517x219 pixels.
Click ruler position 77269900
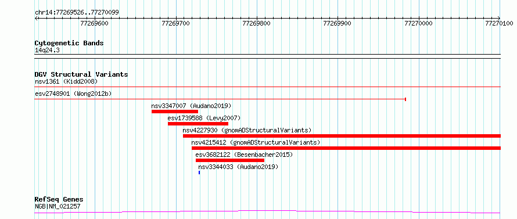pyautogui.click(x=338, y=23)
